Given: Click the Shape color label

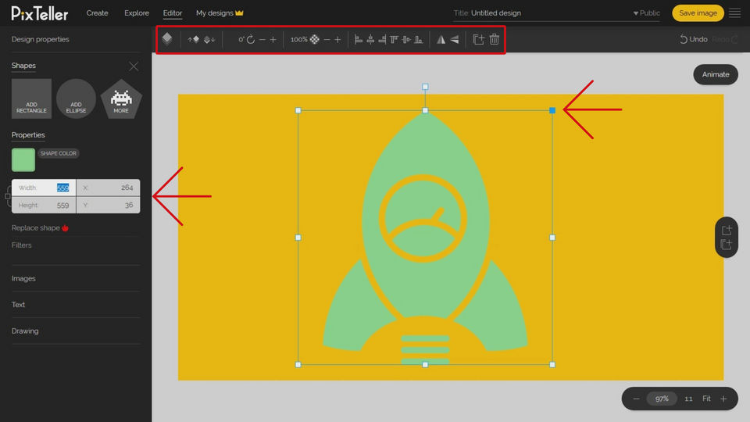Looking at the screenshot, I should tap(59, 153).
